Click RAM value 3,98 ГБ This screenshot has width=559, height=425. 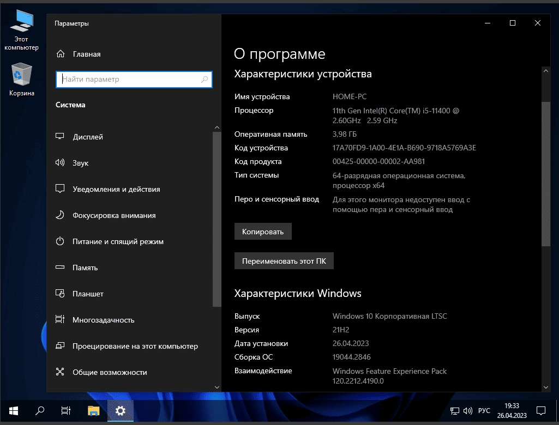click(x=344, y=134)
